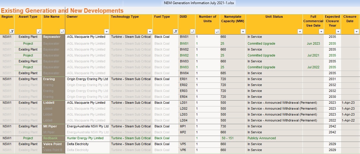
Task: Open the Asset Type column filter dropdown
Action: tap(39, 31)
